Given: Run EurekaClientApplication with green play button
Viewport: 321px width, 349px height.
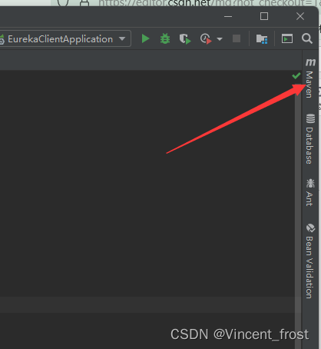Looking at the screenshot, I should click(145, 38).
